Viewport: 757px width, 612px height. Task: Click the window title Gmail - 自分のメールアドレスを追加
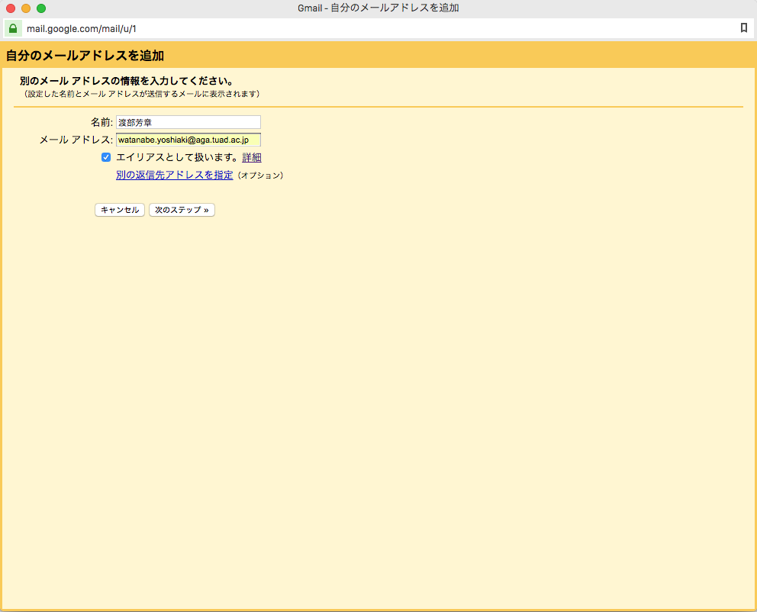pyautogui.click(x=378, y=8)
